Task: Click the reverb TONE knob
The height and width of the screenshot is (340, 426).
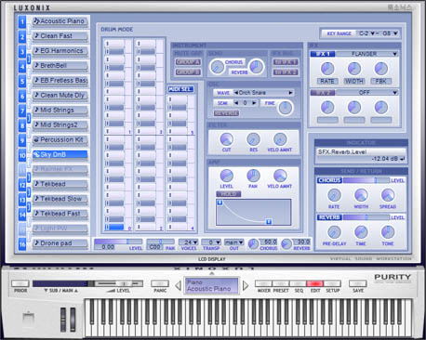Action: tap(388, 231)
